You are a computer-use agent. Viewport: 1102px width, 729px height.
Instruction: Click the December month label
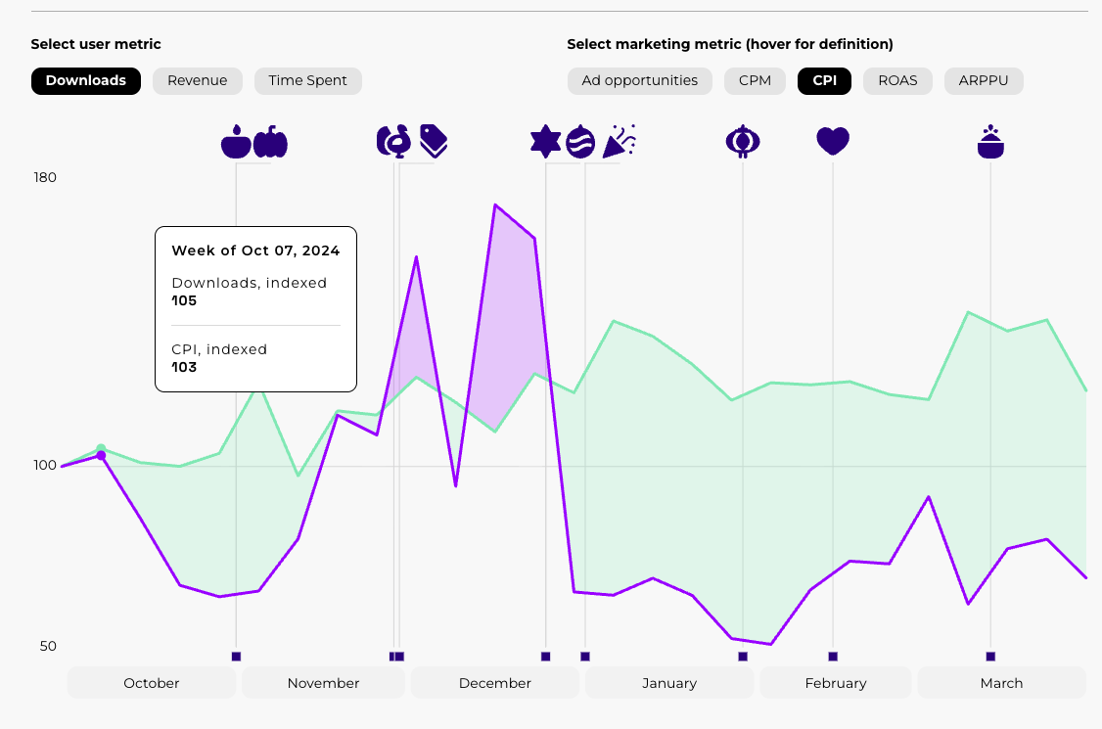click(x=495, y=683)
